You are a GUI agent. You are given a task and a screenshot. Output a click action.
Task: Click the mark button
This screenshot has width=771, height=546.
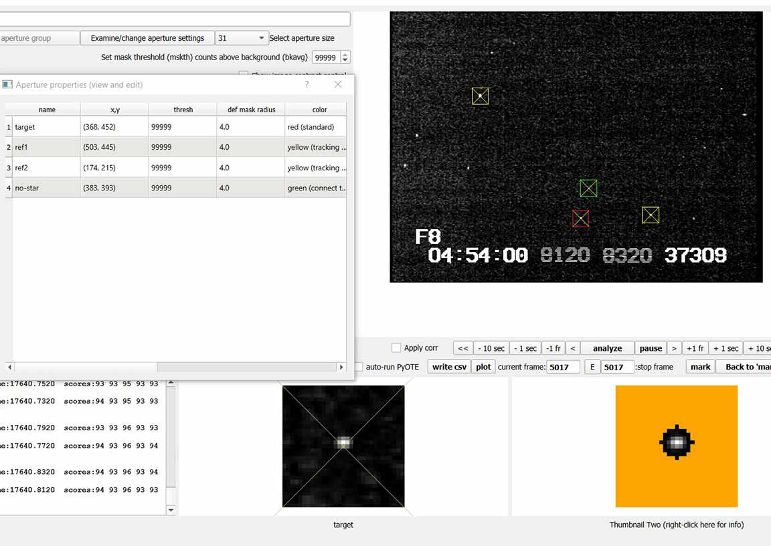click(x=700, y=367)
